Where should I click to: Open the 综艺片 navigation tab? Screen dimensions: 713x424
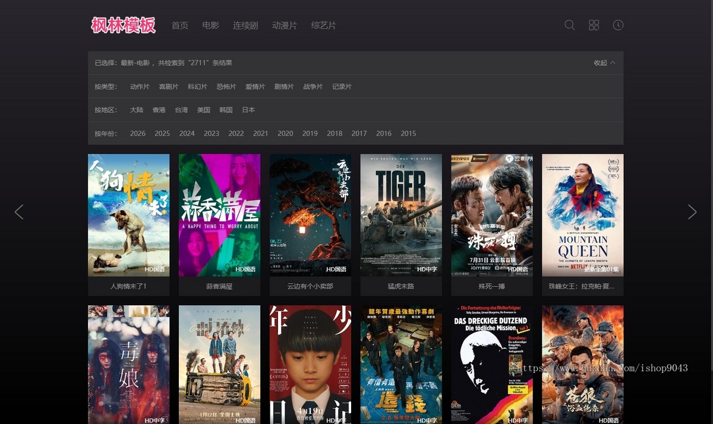click(324, 26)
